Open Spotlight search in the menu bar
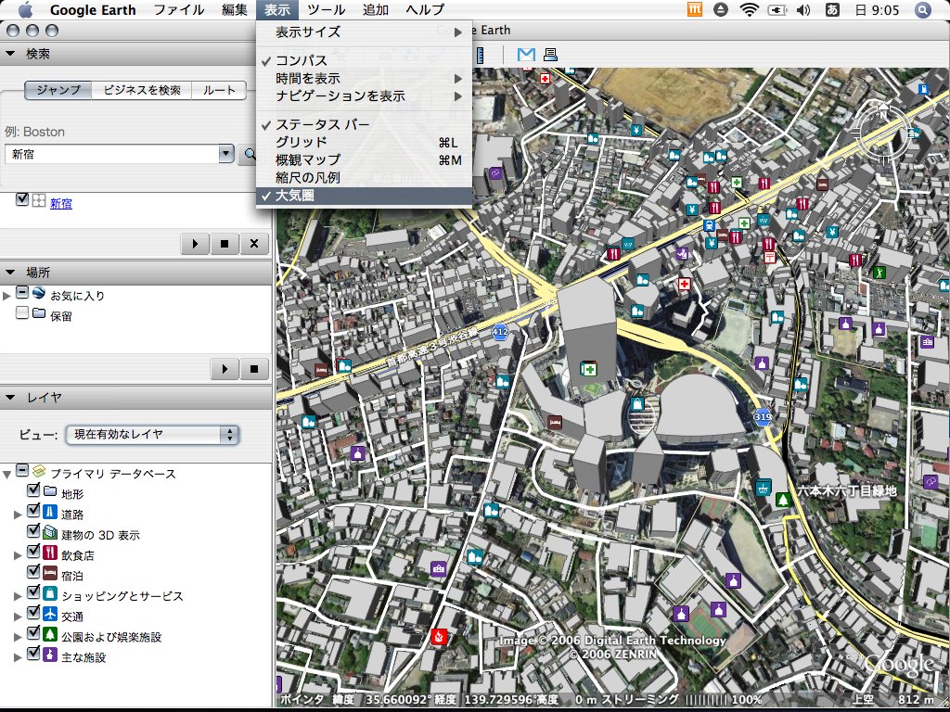The height and width of the screenshot is (712, 950). tap(922, 9)
